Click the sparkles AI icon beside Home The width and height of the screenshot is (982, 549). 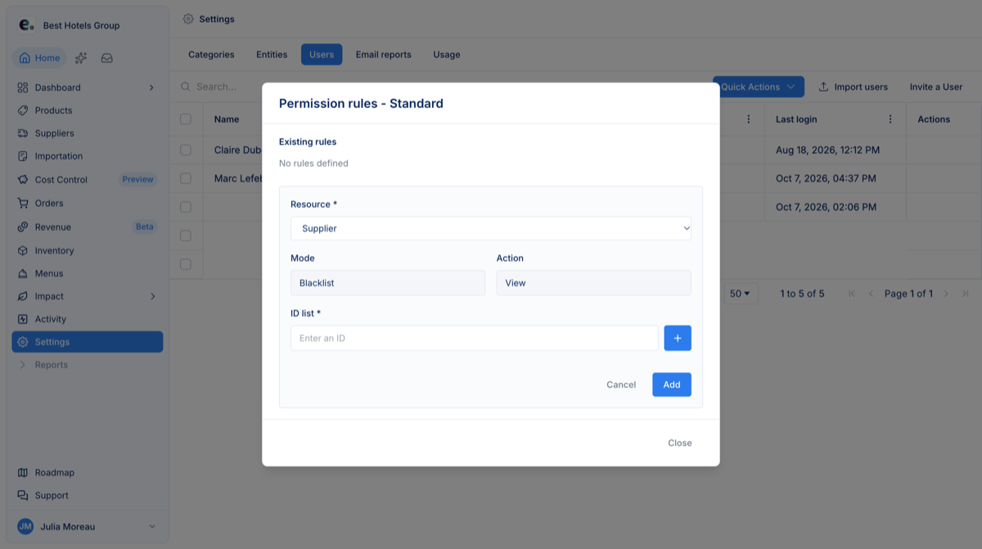[x=81, y=58]
